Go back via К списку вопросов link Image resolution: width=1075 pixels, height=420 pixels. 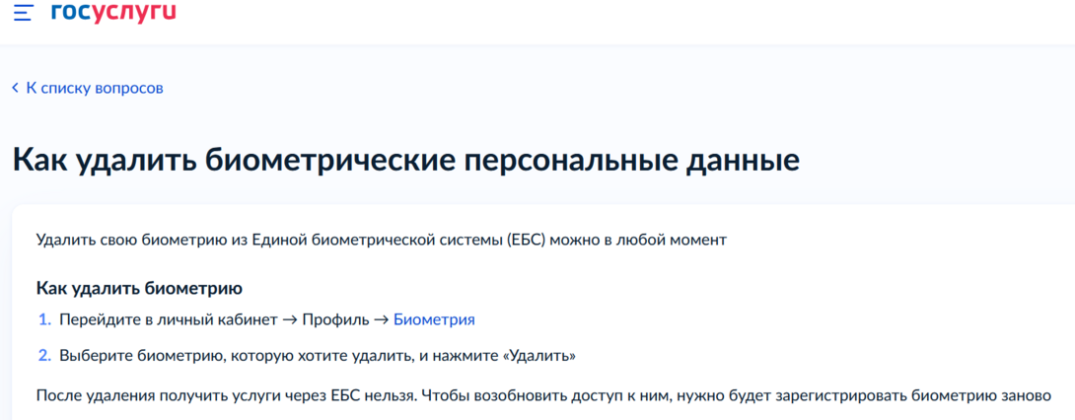95,88
